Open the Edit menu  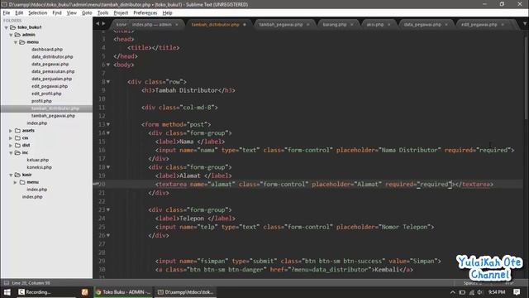pyautogui.click(x=19, y=13)
